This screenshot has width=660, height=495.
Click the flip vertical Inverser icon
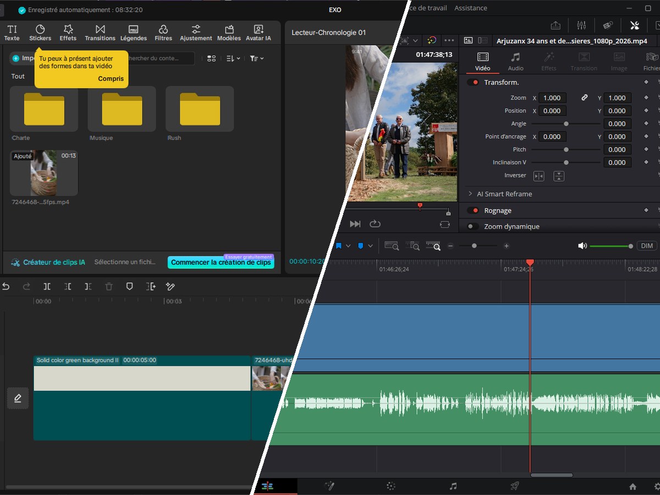[559, 176]
